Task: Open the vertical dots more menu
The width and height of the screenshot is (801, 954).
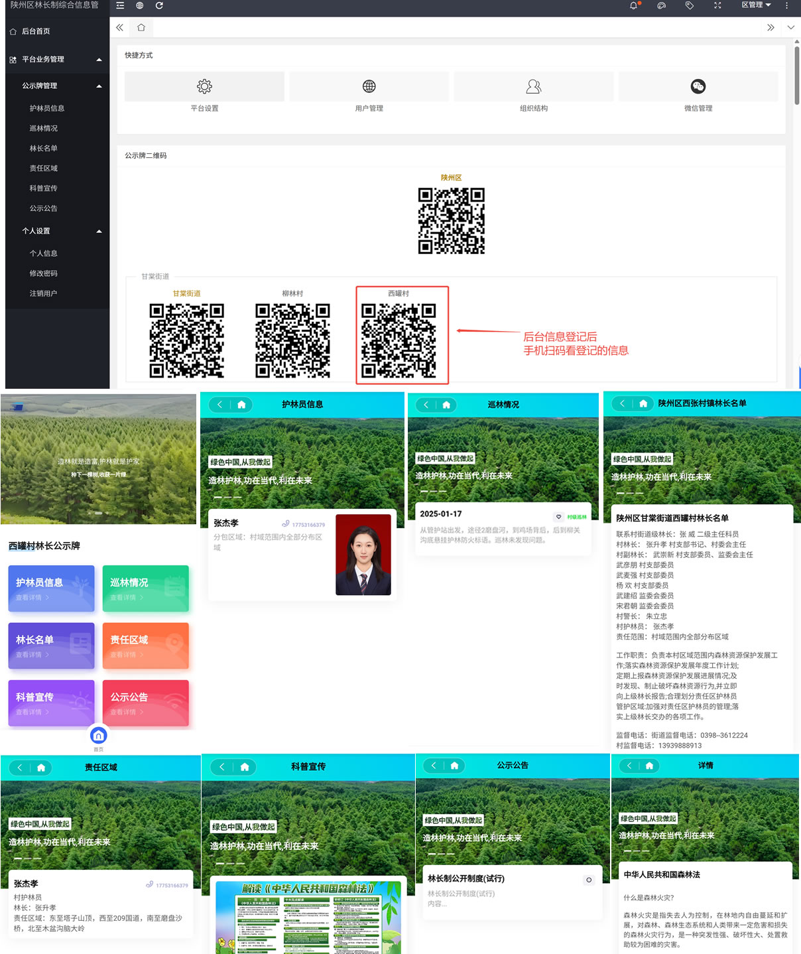Action: point(786,5)
